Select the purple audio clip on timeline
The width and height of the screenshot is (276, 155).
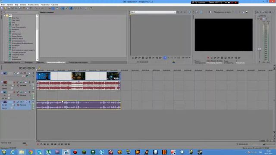[x=78, y=105]
